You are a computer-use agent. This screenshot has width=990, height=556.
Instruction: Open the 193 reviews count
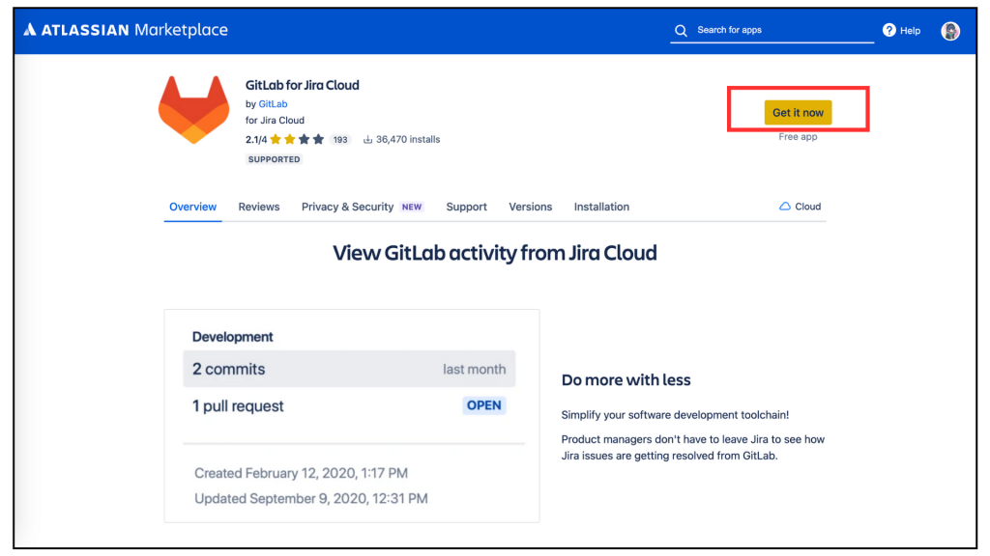340,140
